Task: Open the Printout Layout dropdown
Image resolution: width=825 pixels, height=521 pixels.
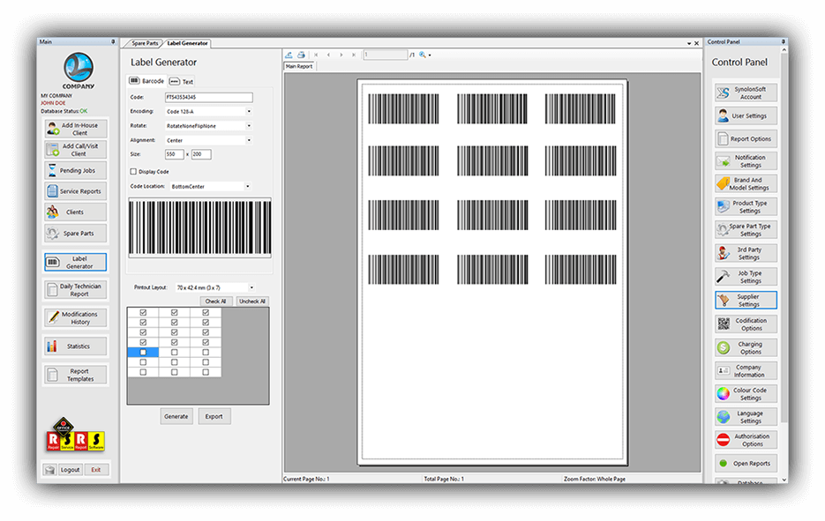Action: pos(251,287)
